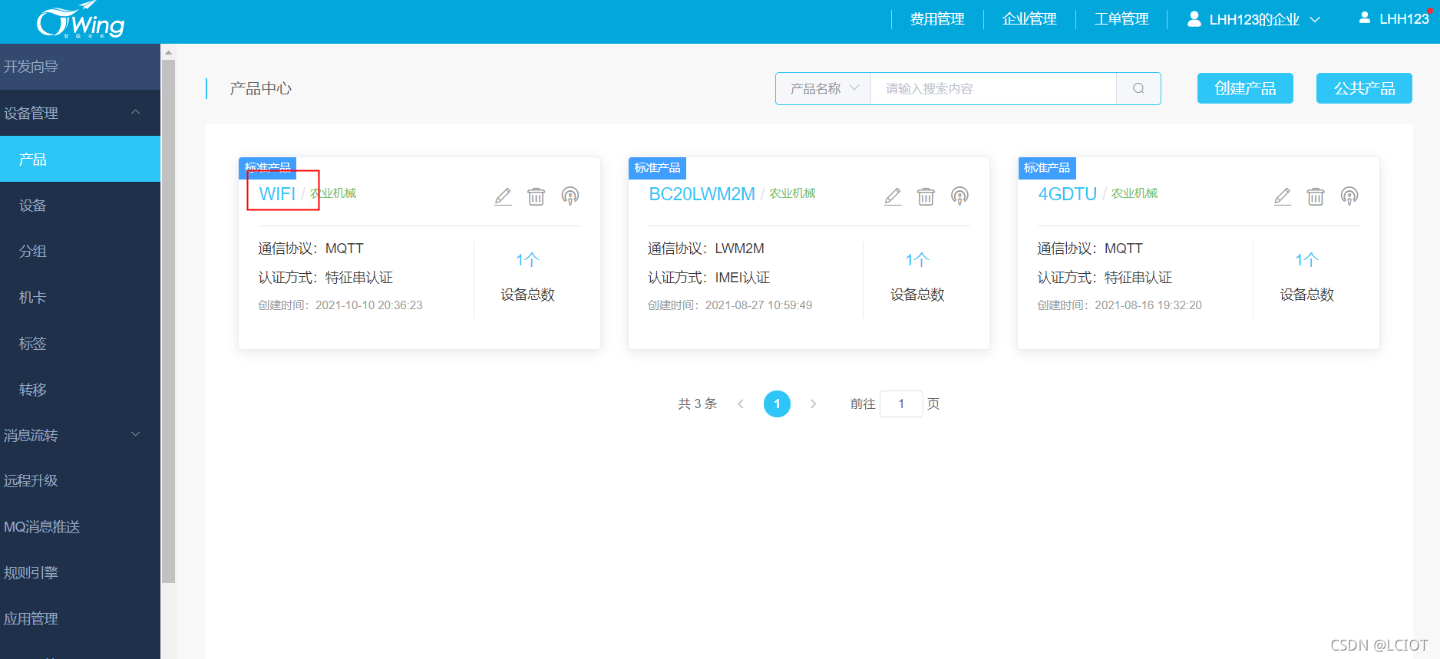This screenshot has width=1440, height=659.
Task: Select 设备 in sidebar
Action: pos(80,205)
